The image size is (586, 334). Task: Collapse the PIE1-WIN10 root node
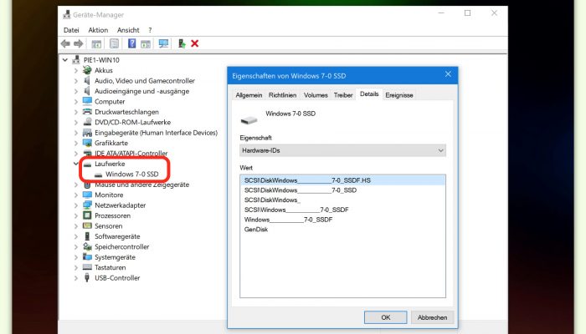tap(65, 59)
